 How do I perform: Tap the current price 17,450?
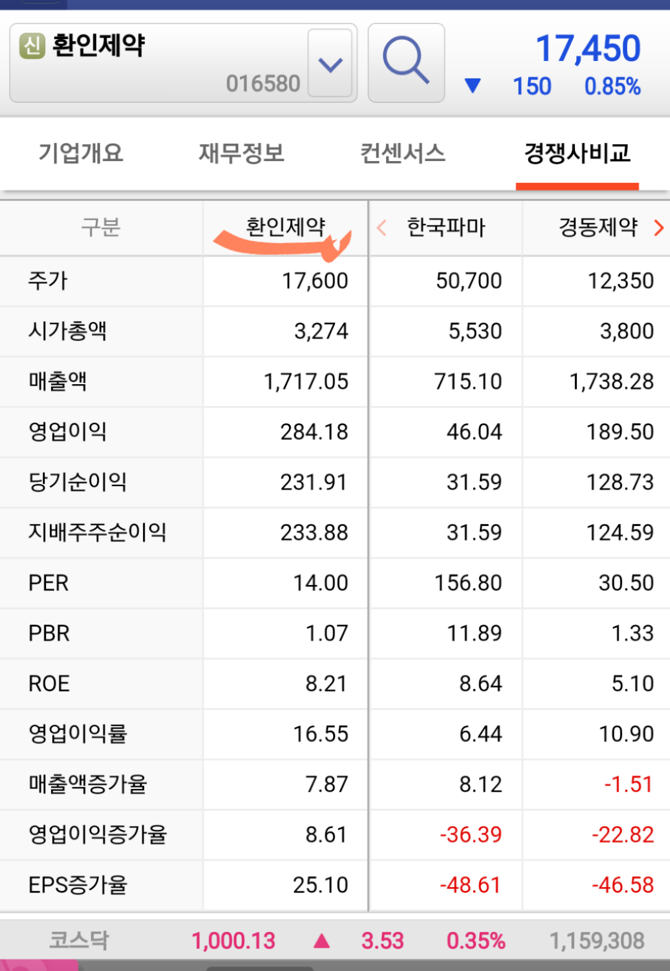point(588,48)
